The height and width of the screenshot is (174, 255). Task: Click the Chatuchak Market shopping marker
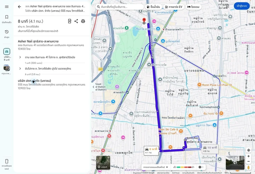click(x=113, y=102)
